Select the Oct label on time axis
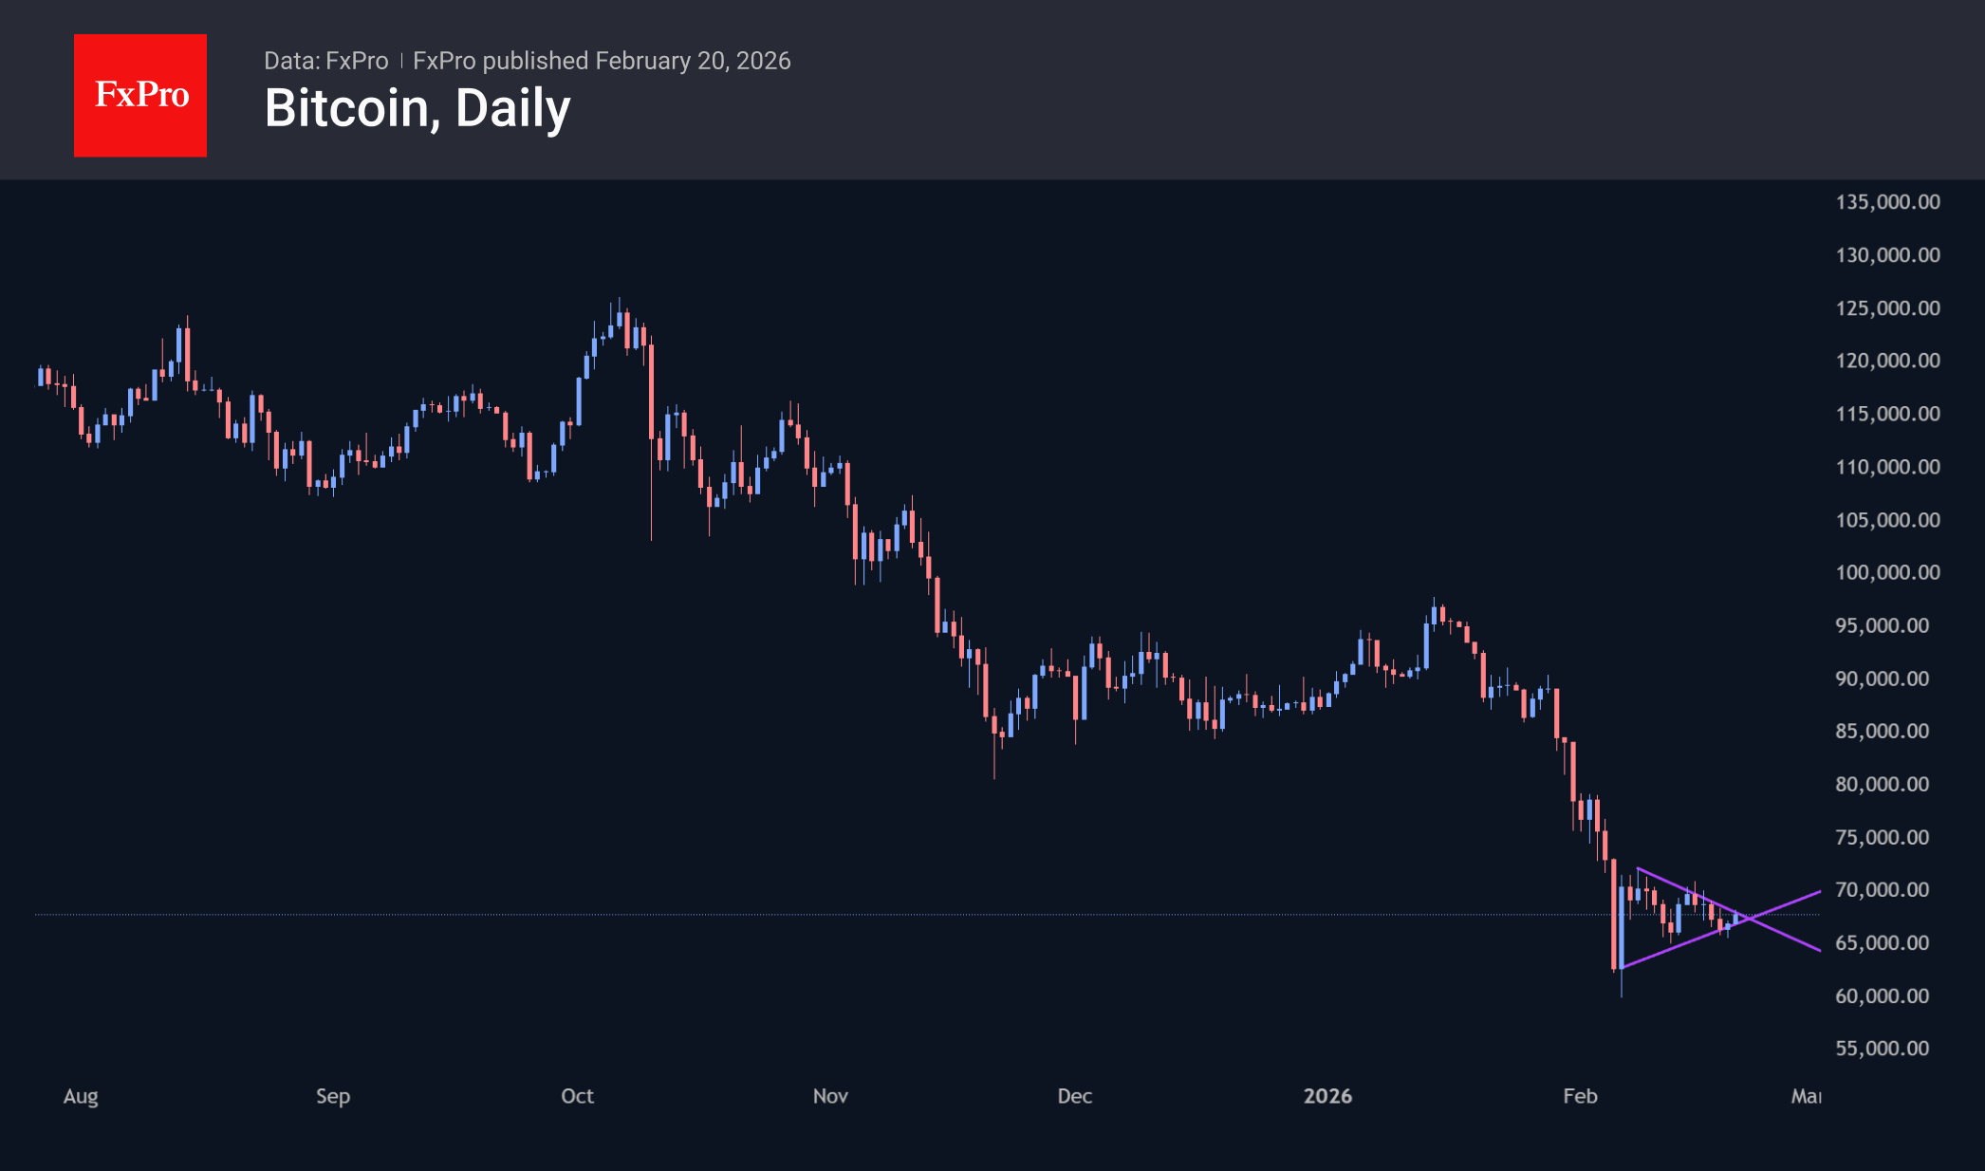This screenshot has width=1985, height=1171. pos(577,1096)
